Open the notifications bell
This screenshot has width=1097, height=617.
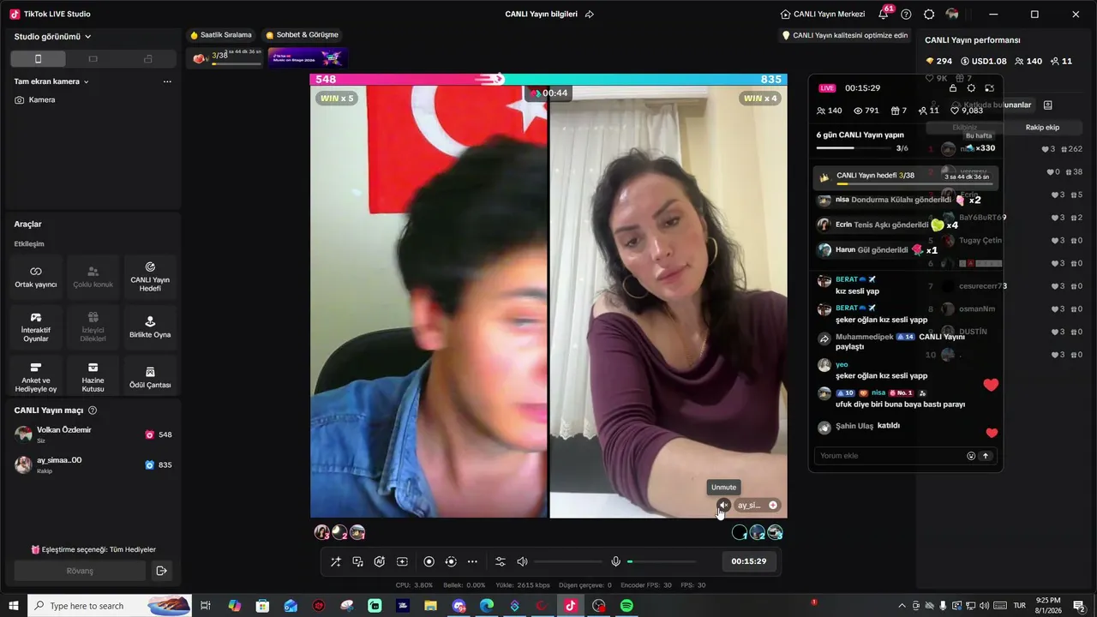coord(884,15)
